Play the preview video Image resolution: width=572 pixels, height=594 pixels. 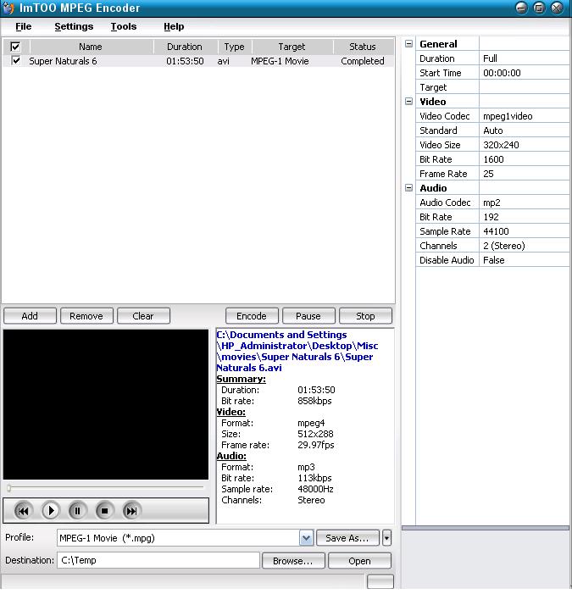coord(50,511)
